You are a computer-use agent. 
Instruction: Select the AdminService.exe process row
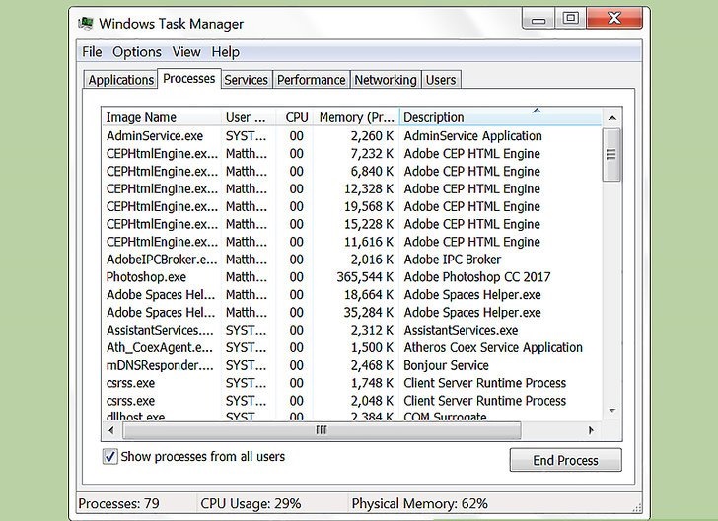(352, 136)
